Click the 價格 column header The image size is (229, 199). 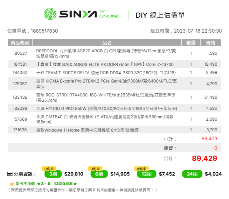[x=211, y=43]
